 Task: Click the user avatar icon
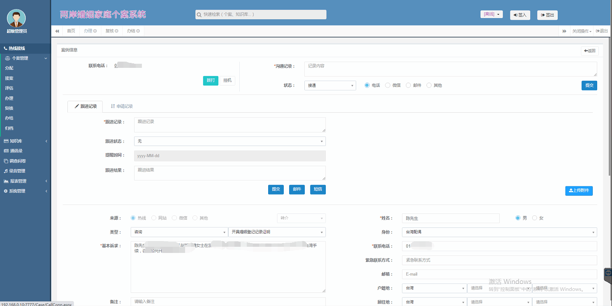[x=16, y=18]
